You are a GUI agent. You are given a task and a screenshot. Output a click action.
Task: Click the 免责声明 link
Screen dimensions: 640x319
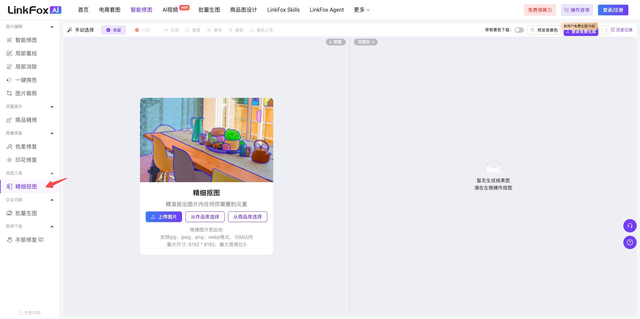point(30,313)
